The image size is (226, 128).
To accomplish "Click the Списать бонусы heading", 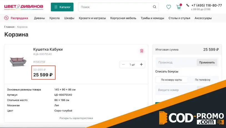I will click(x=167, y=72).
